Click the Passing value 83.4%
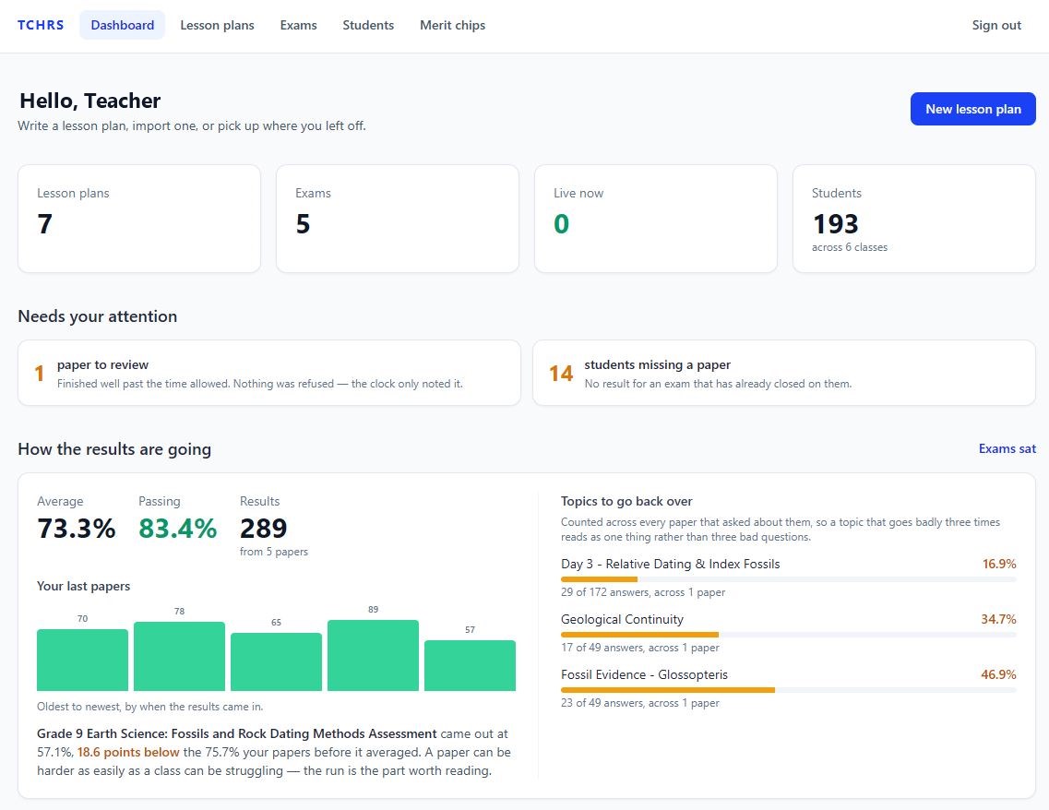1049x810 pixels. tap(178, 529)
